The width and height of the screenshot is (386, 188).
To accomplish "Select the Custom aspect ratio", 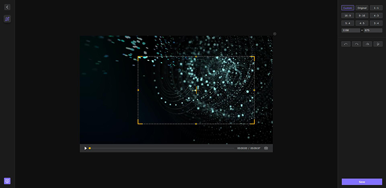I will pyautogui.click(x=347, y=8).
